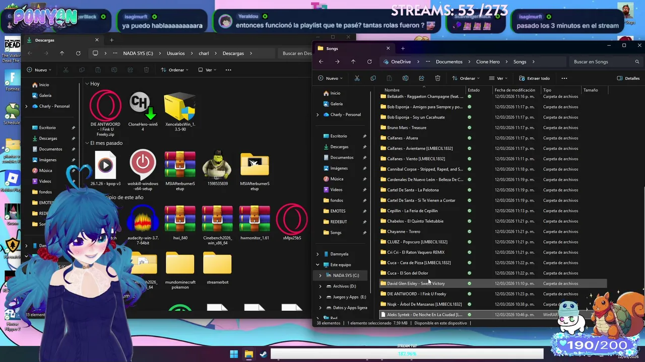Go up one folder in Songs window
The width and height of the screenshot is (645, 362).
[x=353, y=62]
